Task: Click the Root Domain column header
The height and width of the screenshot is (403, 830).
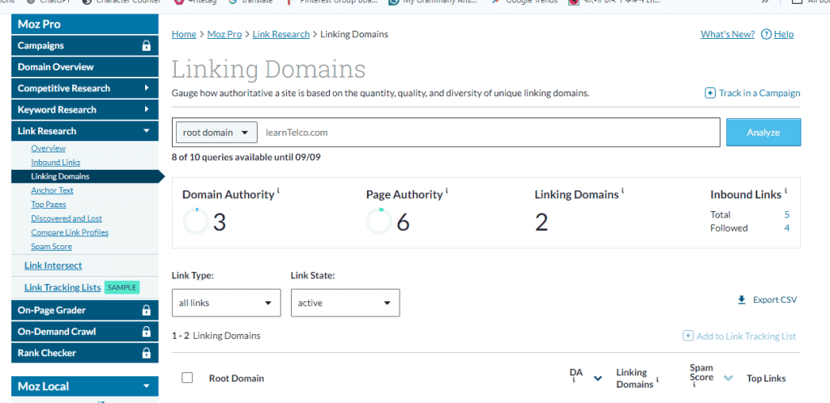Action: [x=236, y=378]
